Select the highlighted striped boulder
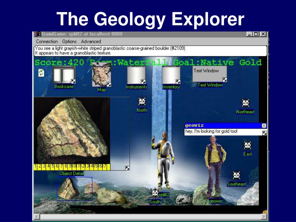296x222 pixels. point(68,189)
